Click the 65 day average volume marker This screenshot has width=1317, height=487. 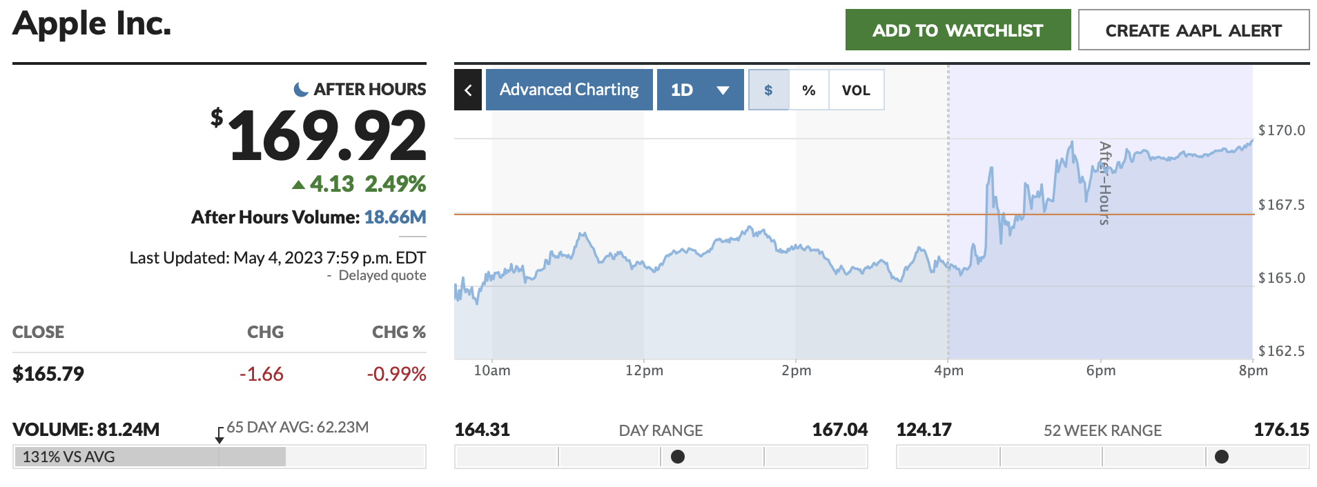pyautogui.click(x=219, y=436)
